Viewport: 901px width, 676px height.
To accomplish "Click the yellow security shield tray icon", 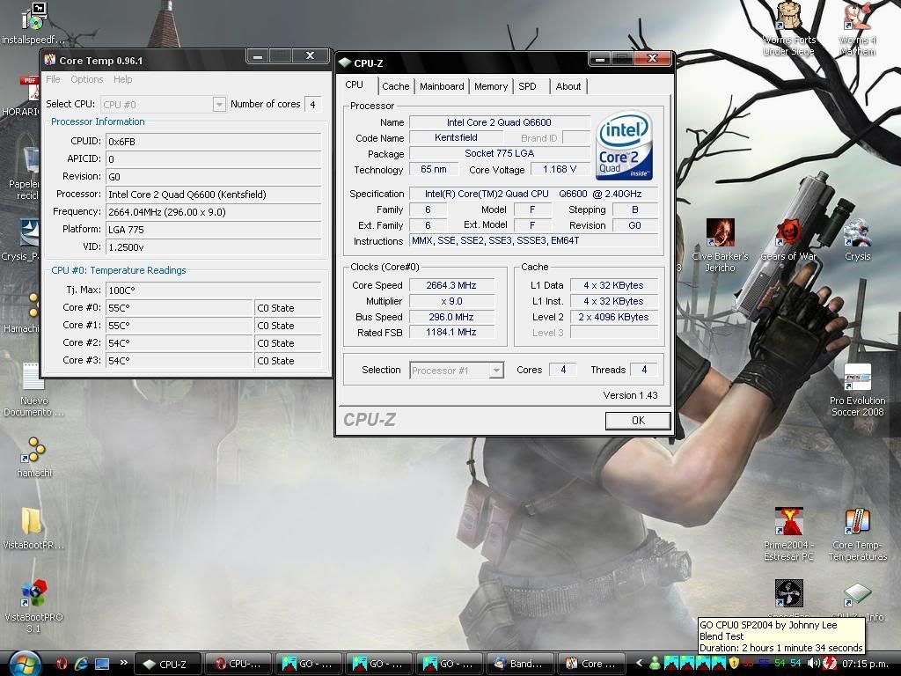I will click(x=734, y=664).
